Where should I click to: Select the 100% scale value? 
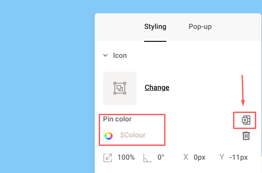[x=126, y=157]
